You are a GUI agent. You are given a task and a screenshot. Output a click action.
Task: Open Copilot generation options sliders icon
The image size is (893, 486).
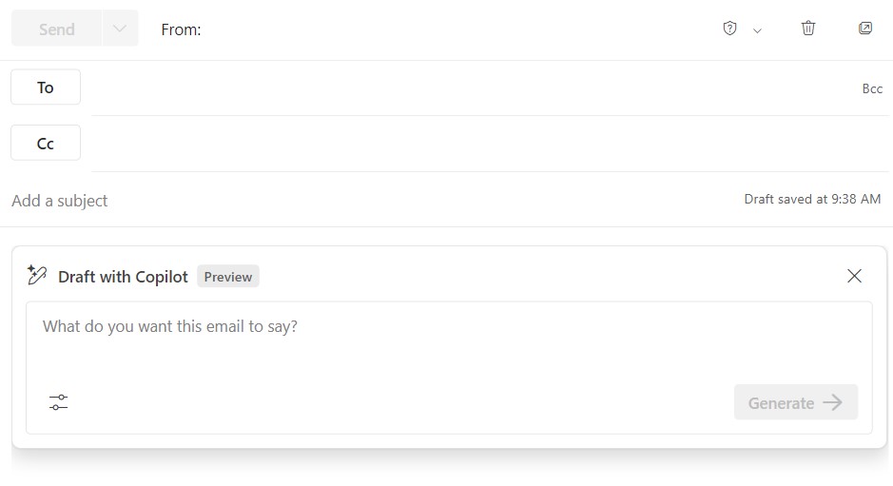tap(59, 402)
